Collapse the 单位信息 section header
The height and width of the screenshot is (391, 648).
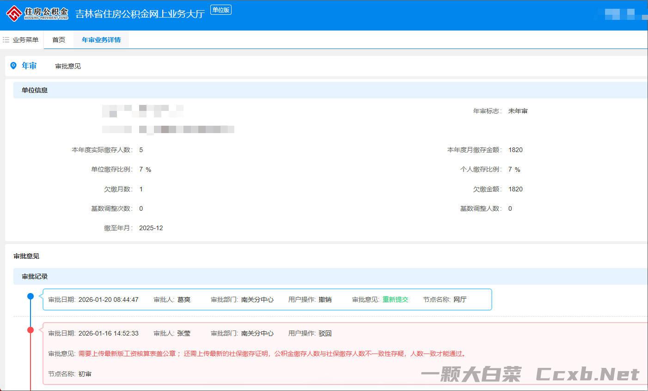[35, 90]
